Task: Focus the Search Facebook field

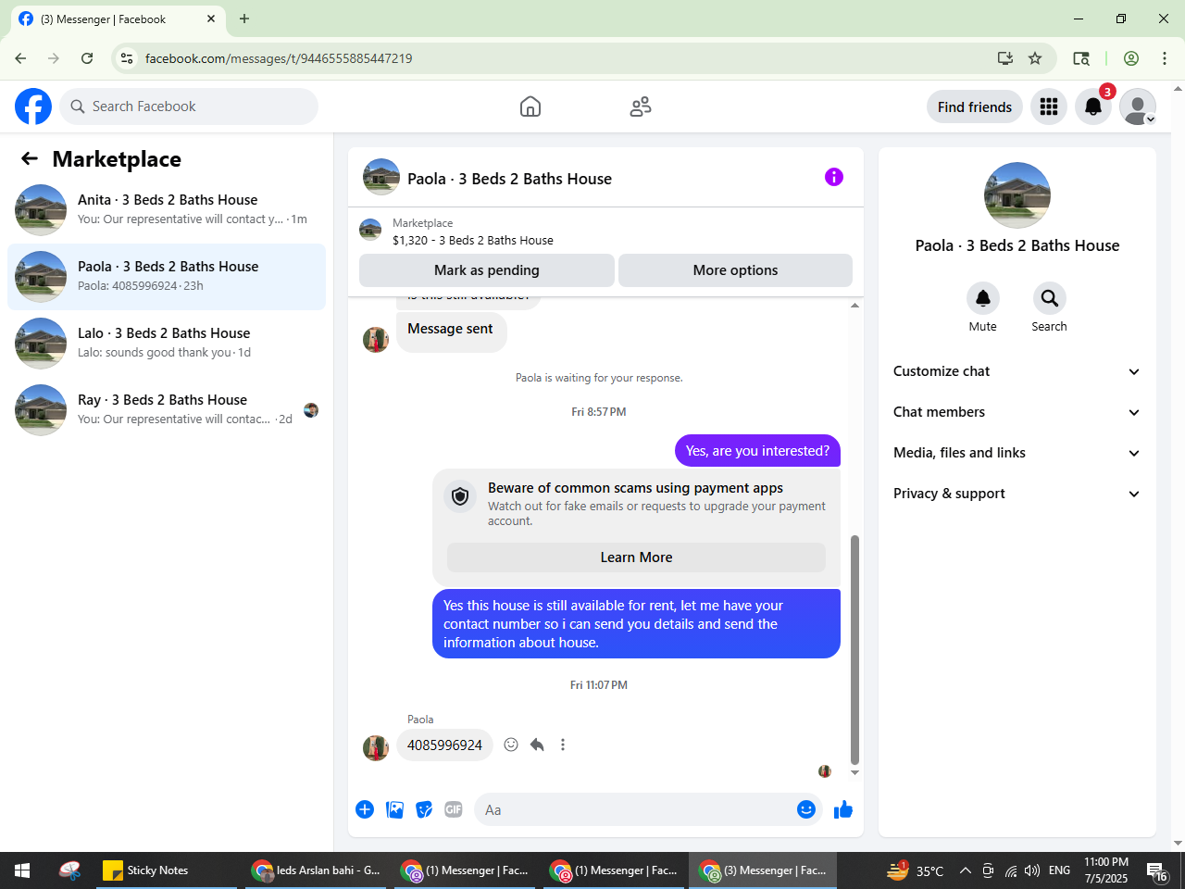Action: (189, 106)
